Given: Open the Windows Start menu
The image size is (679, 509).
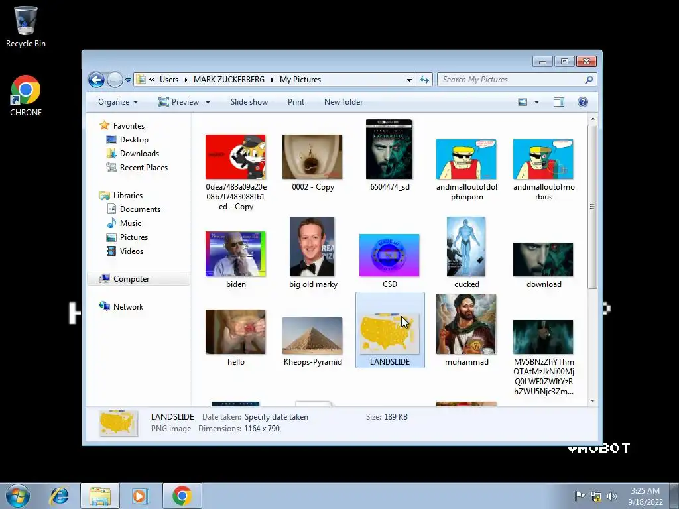Looking at the screenshot, I should [x=18, y=496].
